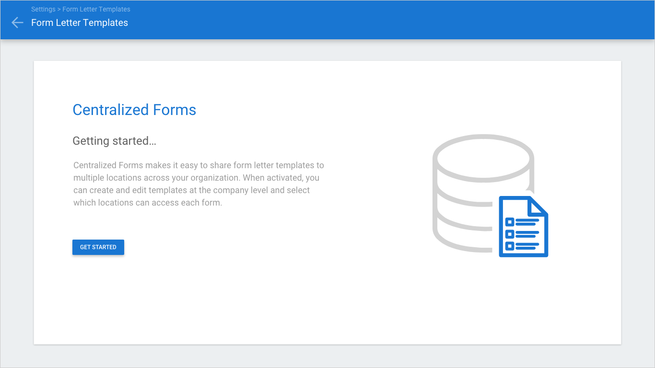Click the Centralized Forms description paragraph
This screenshot has width=655, height=368.
point(199,184)
